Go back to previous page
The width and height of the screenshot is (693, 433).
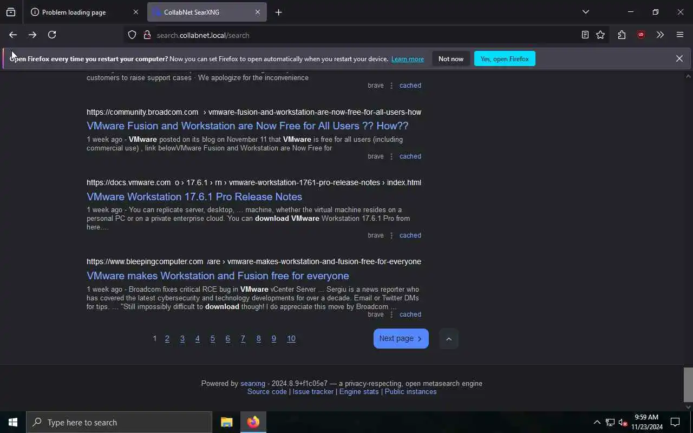13,35
